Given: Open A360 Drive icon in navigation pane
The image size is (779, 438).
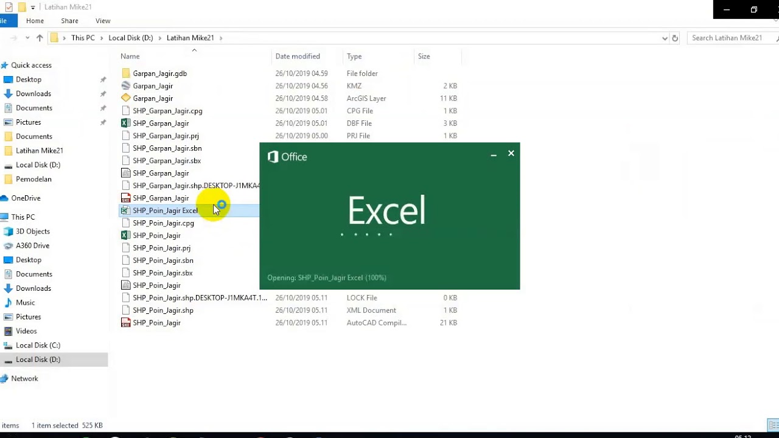Looking at the screenshot, I should pyautogui.click(x=9, y=246).
